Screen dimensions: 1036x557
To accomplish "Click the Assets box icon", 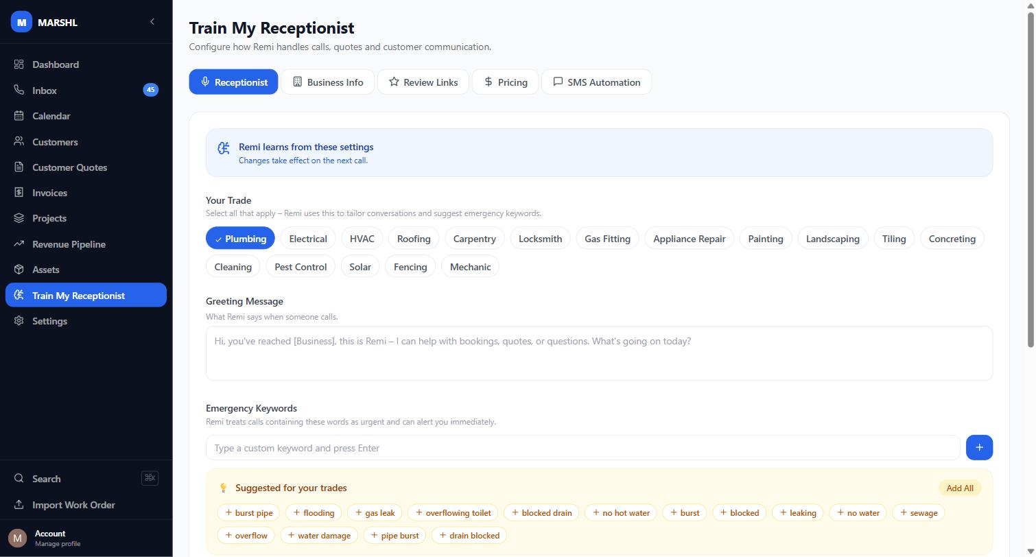I will (x=19, y=270).
